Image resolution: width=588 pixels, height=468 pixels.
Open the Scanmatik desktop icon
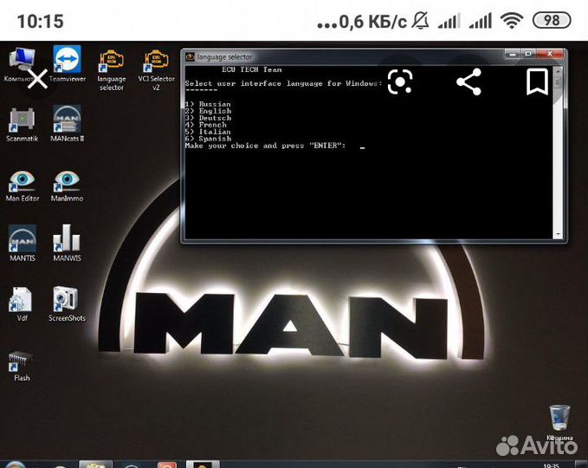(x=23, y=125)
